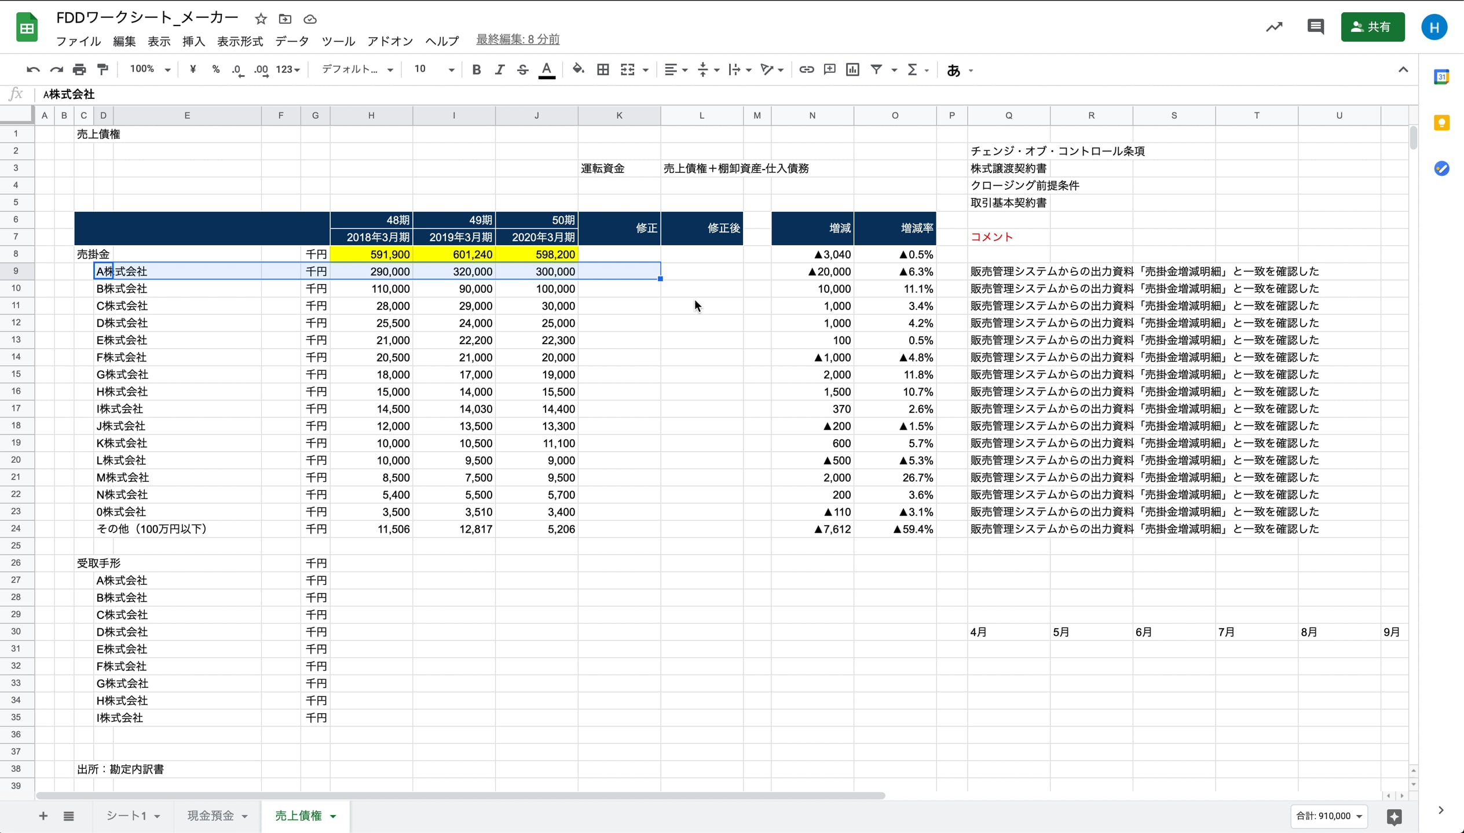This screenshot has height=833, width=1464.
Task: Create a filter
Action: pos(876,69)
